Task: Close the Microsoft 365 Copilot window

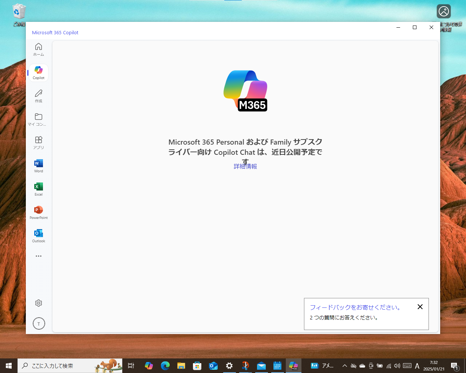Action: click(x=431, y=27)
